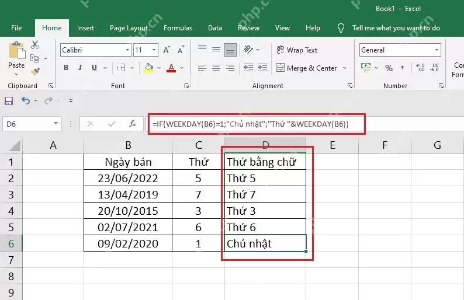Open the underline style dropdown arrow
Screen dimensions: 464x300
(x=105, y=68)
